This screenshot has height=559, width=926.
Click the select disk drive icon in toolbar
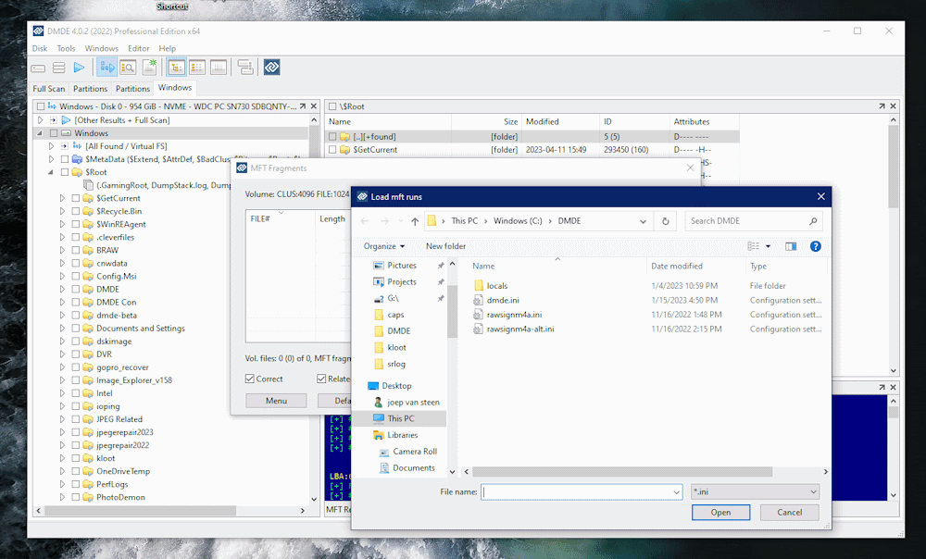tap(38, 68)
